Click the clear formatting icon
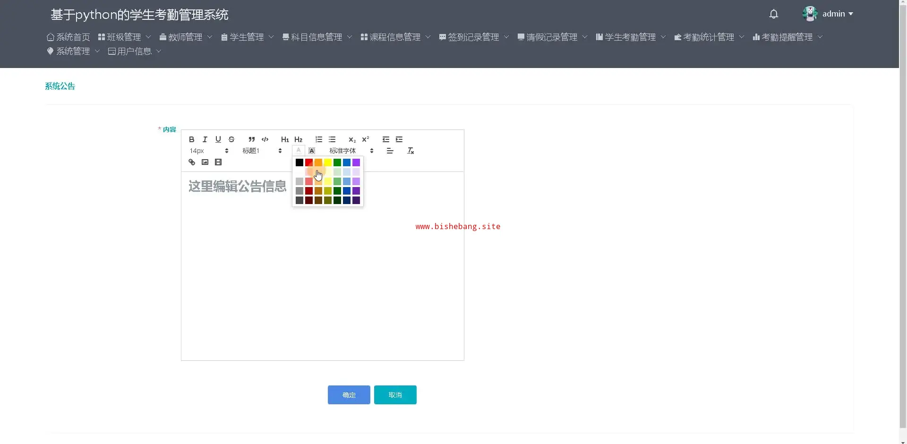 411,151
